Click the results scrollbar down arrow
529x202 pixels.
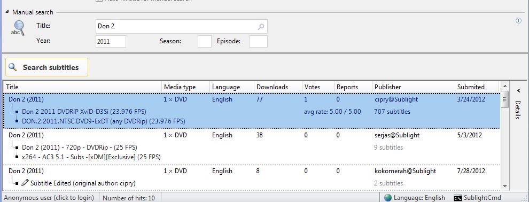pyautogui.click(x=505, y=186)
